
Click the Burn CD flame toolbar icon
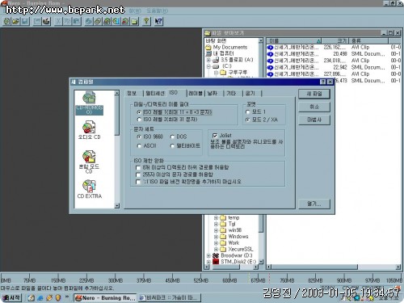(46, 21)
